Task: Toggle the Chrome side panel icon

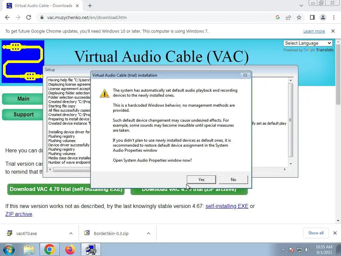Action: (x=312, y=17)
